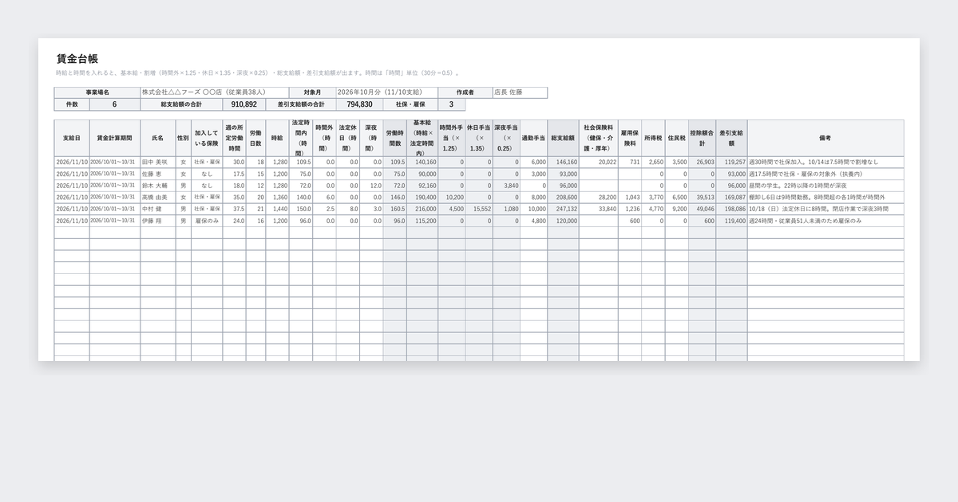Select the 所得税 column header

pyautogui.click(x=653, y=138)
